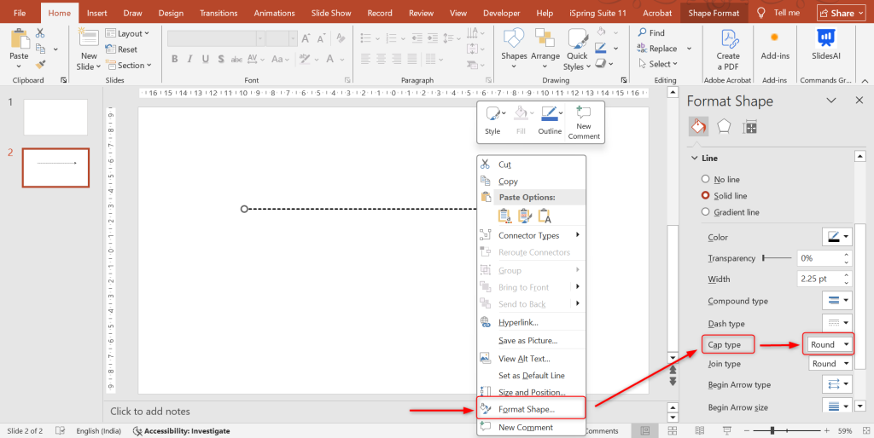The width and height of the screenshot is (874, 438).
Task: Open the Shapes gallery icon
Action: point(513,39)
